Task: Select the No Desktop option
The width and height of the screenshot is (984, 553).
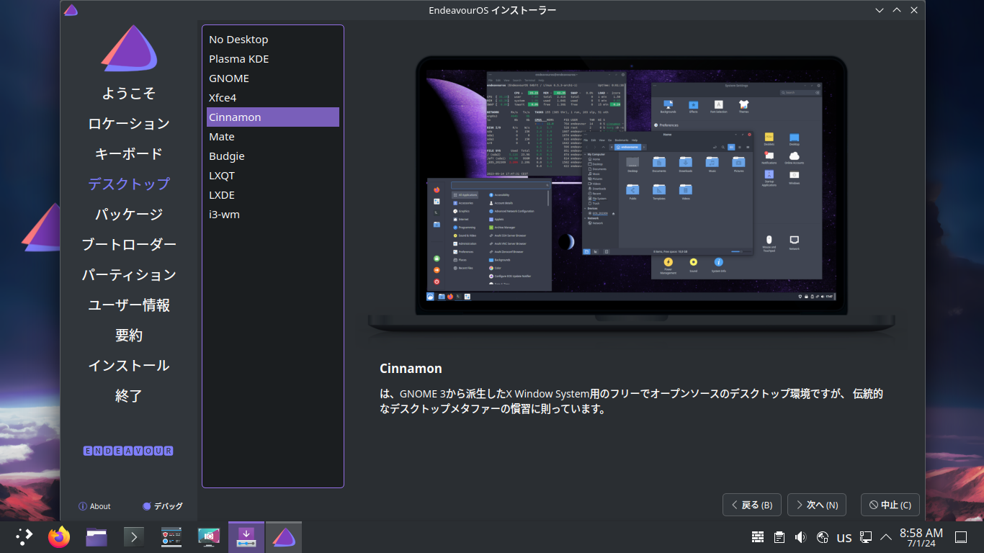Action: pos(273,40)
